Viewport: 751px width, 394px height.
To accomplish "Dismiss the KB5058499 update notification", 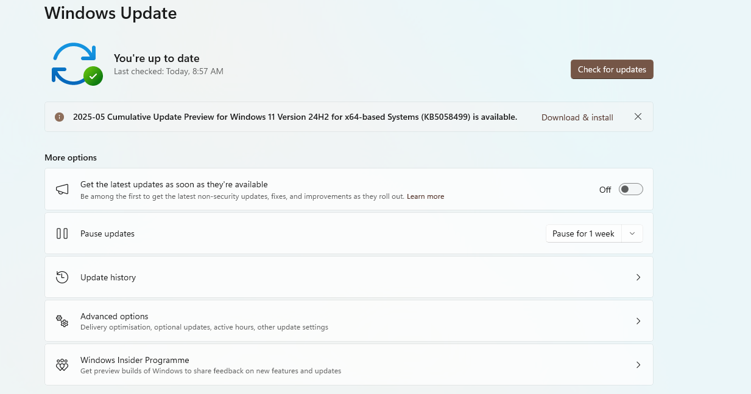I will 638,117.
